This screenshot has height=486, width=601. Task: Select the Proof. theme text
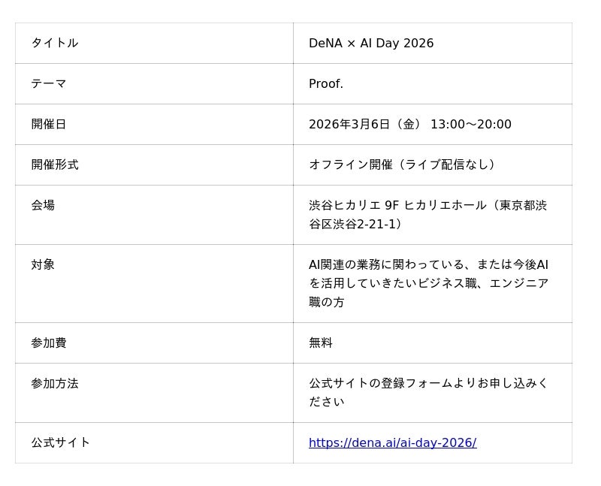[x=326, y=83]
